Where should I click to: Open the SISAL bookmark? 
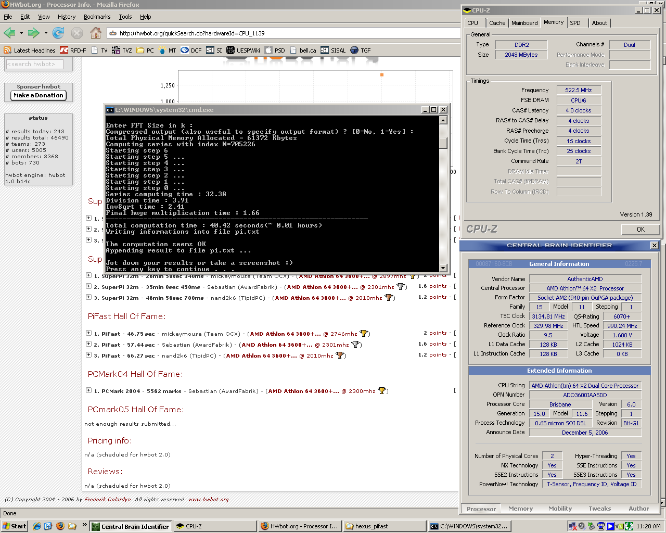[x=333, y=50]
